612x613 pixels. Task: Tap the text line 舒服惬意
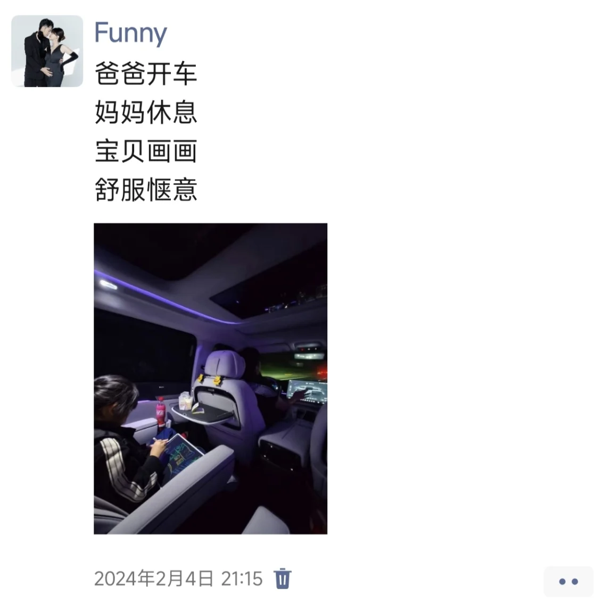146,190
